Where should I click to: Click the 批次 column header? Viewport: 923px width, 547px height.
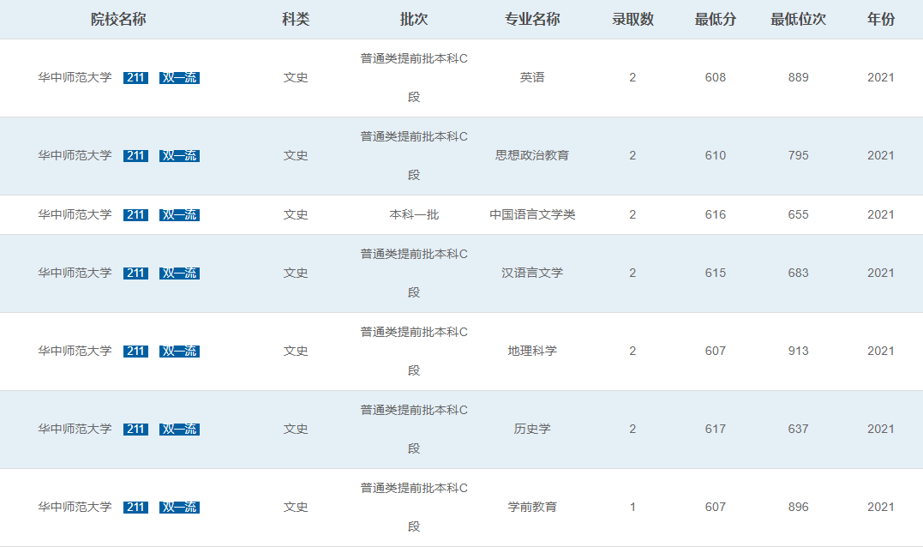coord(414,20)
